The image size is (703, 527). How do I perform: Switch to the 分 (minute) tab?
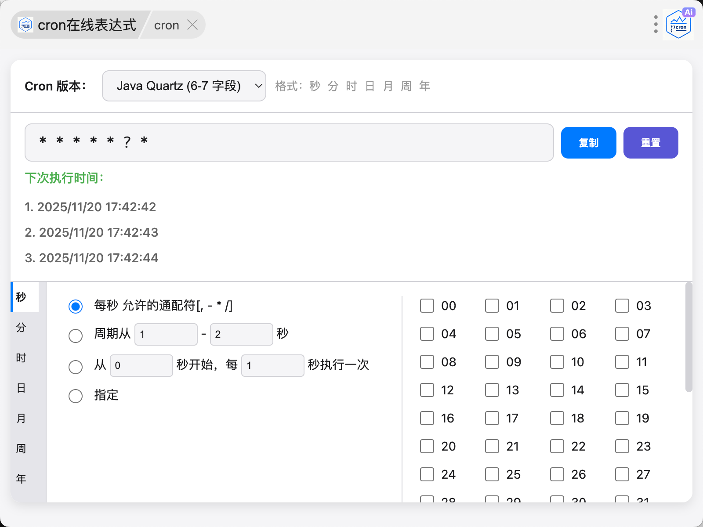[21, 328]
